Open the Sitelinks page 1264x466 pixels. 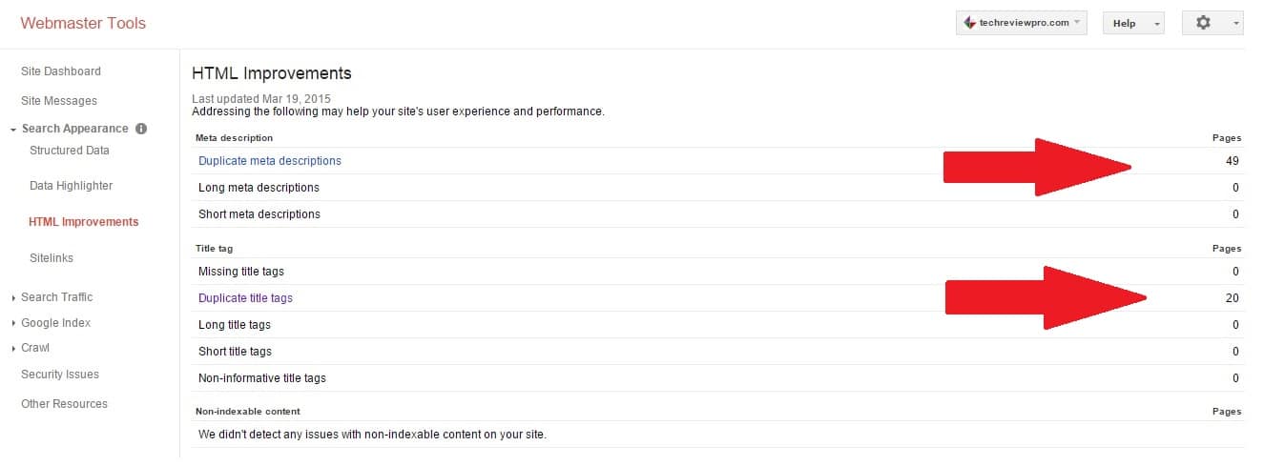(52, 258)
